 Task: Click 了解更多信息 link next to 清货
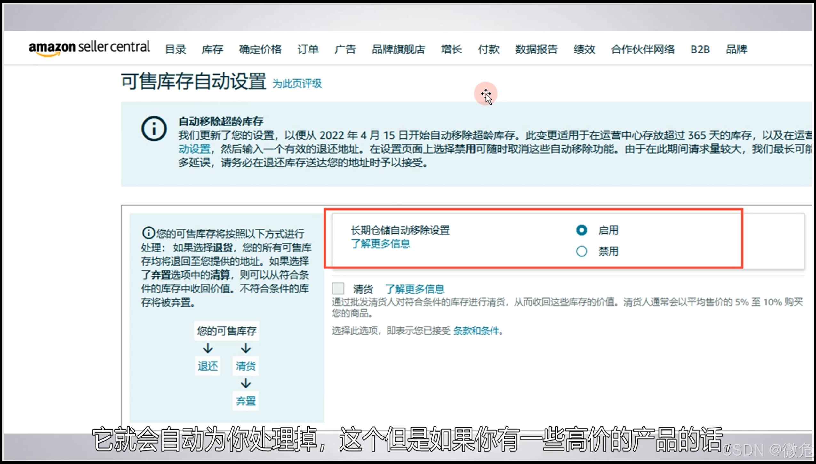tap(414, 289)
